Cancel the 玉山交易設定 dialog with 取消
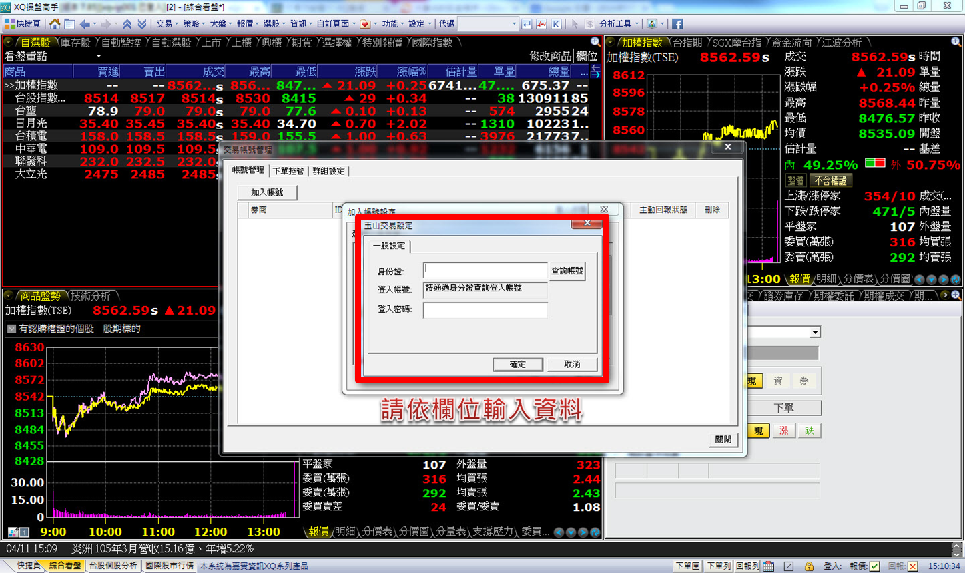965x573 pixels. pyautogui.click(x=572, y=364)
